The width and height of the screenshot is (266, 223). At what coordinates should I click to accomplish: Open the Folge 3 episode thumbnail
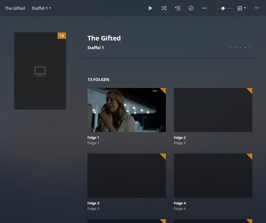tap(126, 176)
